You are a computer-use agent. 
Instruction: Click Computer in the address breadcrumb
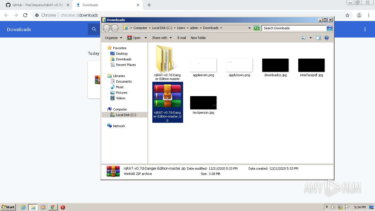coord(140,28)
